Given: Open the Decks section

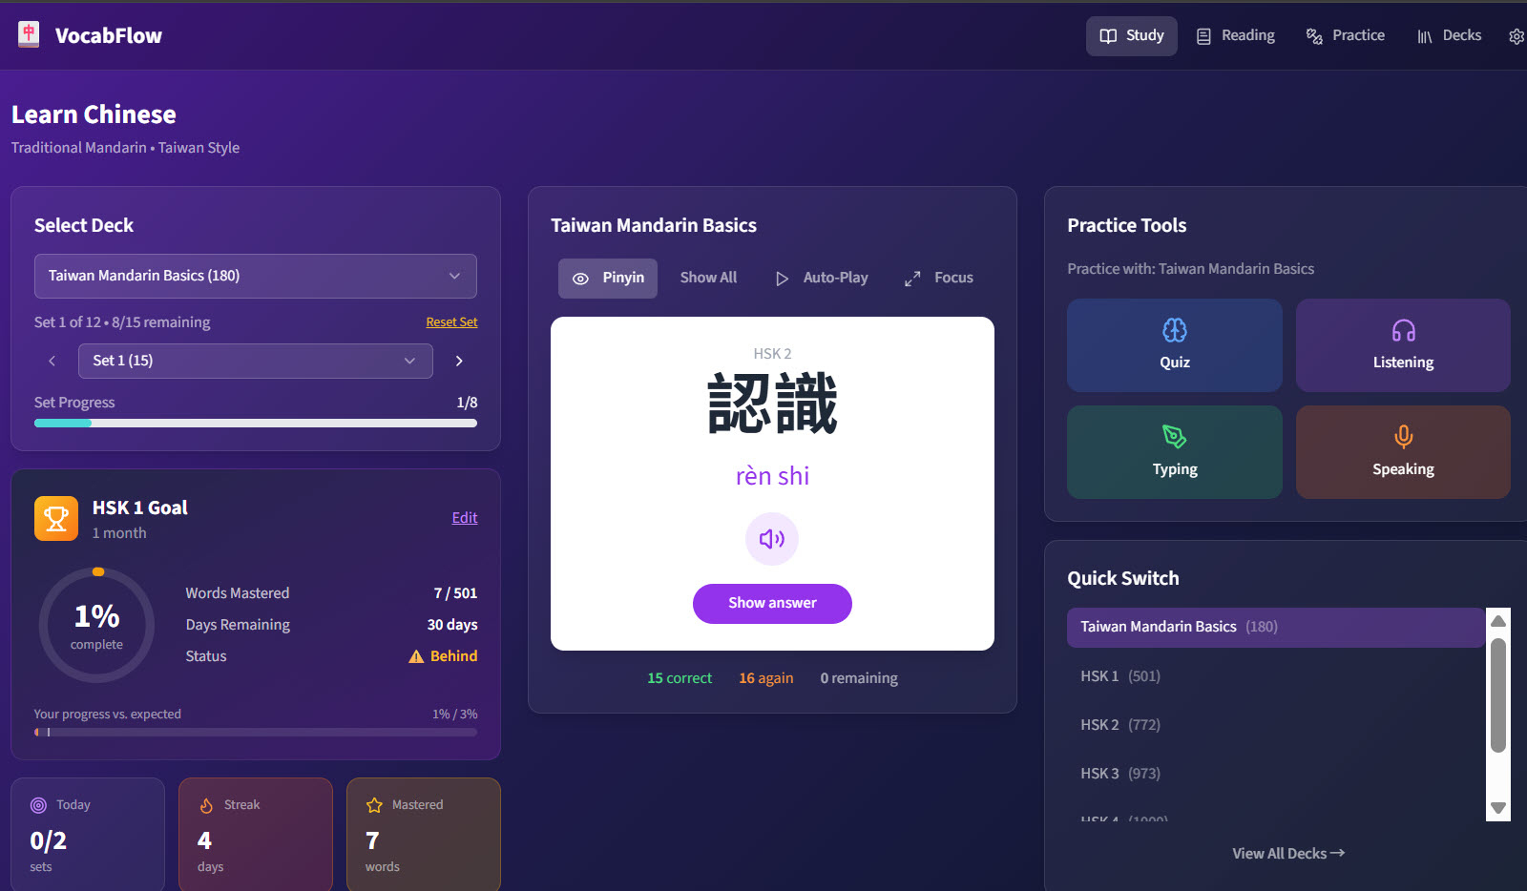Looking at the screenshot, I should (1448, 35).
